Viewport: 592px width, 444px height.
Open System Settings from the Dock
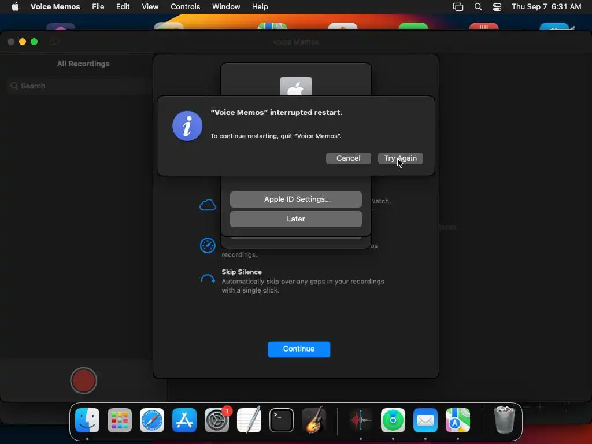(217, 420)
